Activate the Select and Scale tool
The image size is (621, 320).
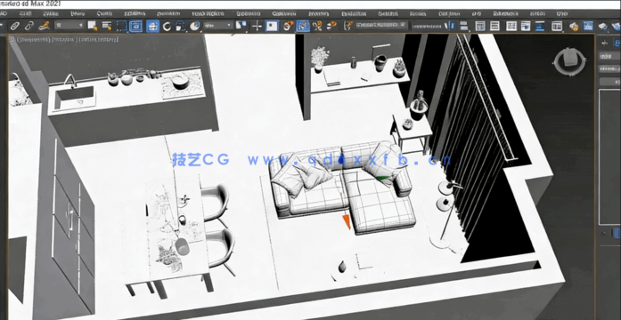(180, 26)
